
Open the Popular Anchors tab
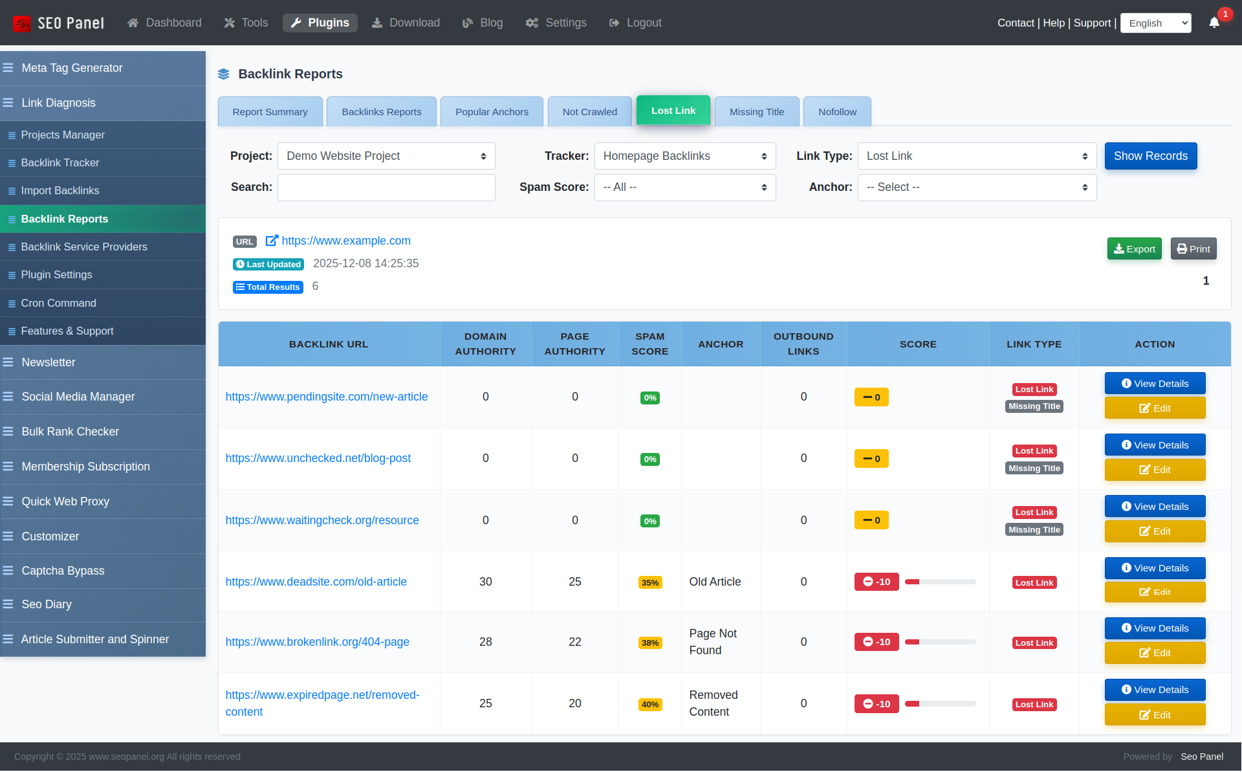[492, 112]
